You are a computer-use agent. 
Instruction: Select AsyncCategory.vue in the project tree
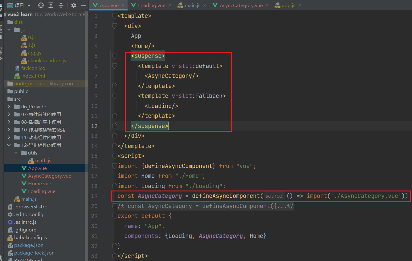49,176
